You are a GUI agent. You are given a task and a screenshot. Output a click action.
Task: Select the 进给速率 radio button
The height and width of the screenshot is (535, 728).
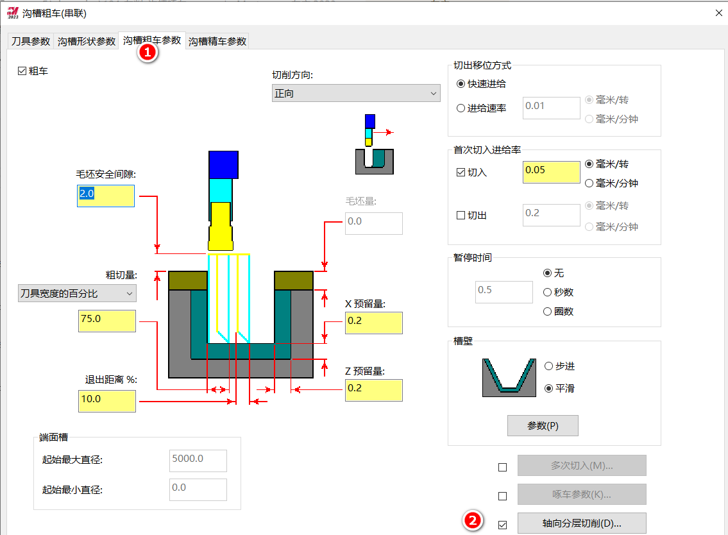[461, 108]
